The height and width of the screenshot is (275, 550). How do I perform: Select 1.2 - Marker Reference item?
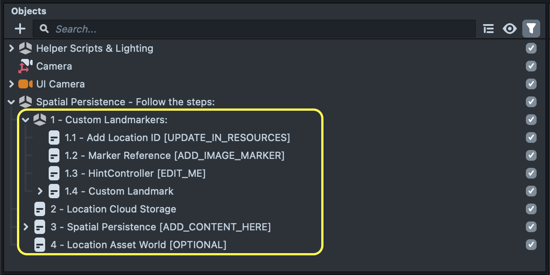click(174, 155)
